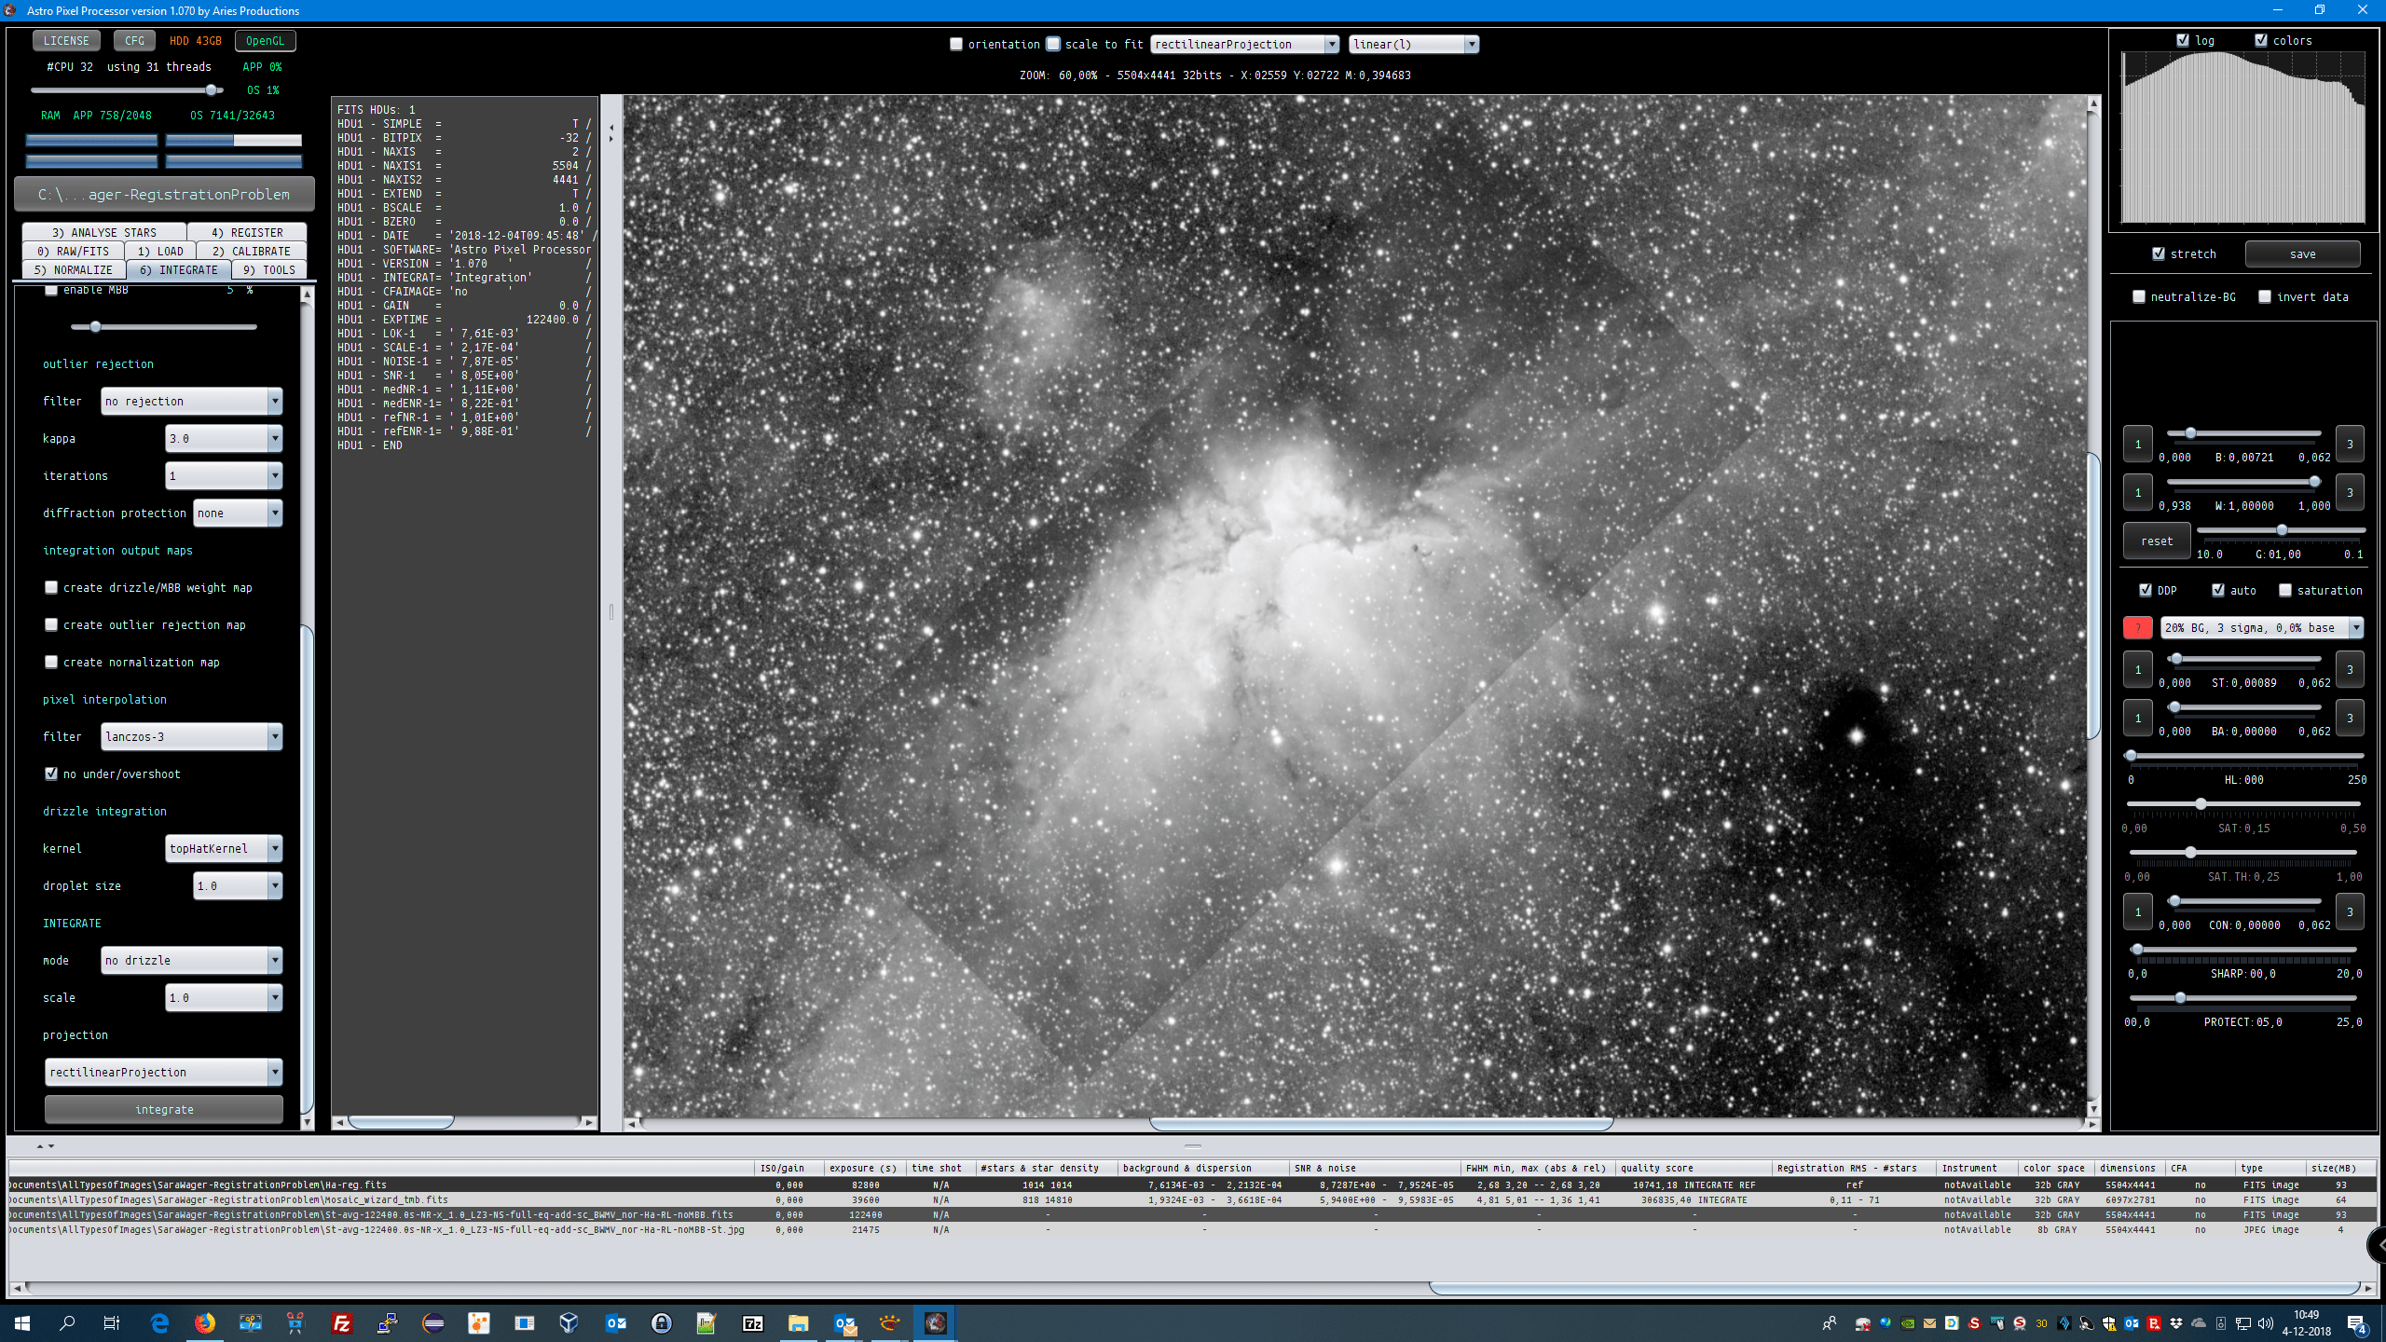Open XnView eye icon in taskbar

pos(889,1322)
